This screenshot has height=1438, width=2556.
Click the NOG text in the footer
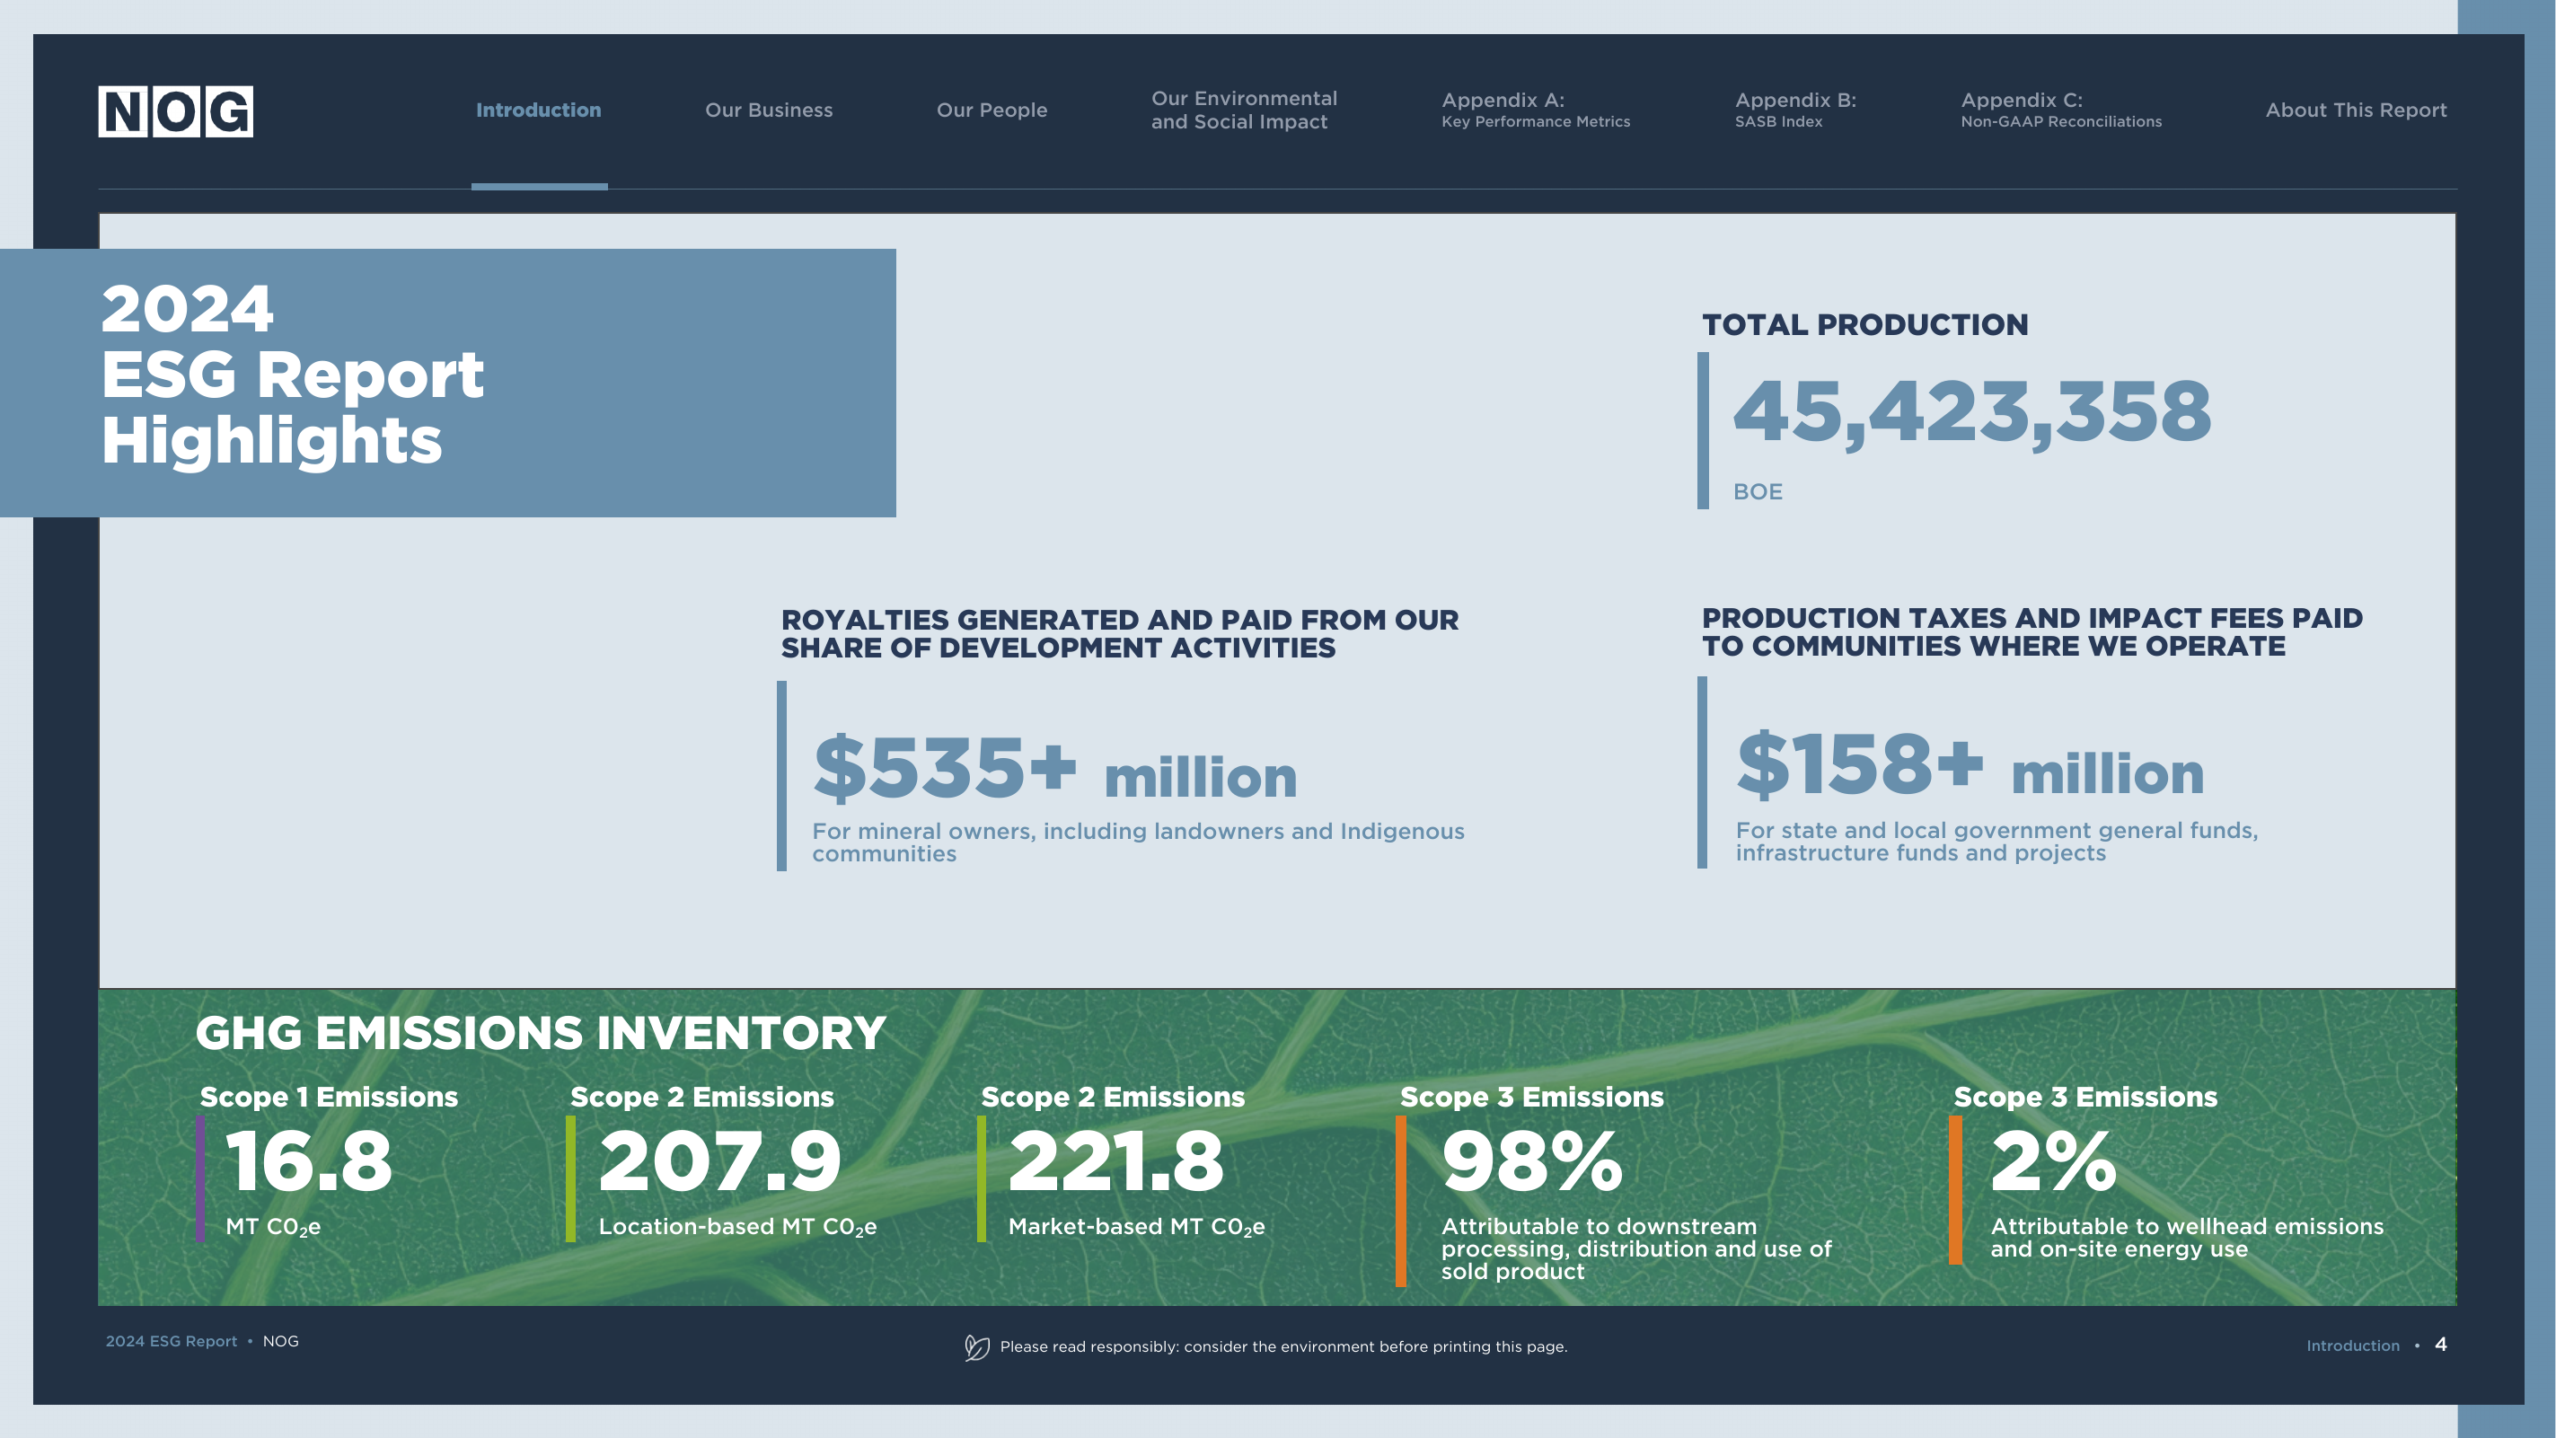click(x=281, y=1342)
